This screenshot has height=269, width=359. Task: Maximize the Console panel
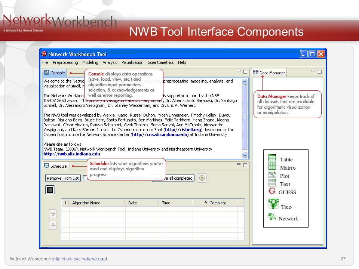pyautogui.click(x=245, y=72)
